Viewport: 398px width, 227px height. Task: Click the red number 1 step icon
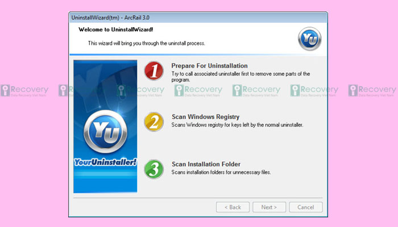click(x=154, y=71)
